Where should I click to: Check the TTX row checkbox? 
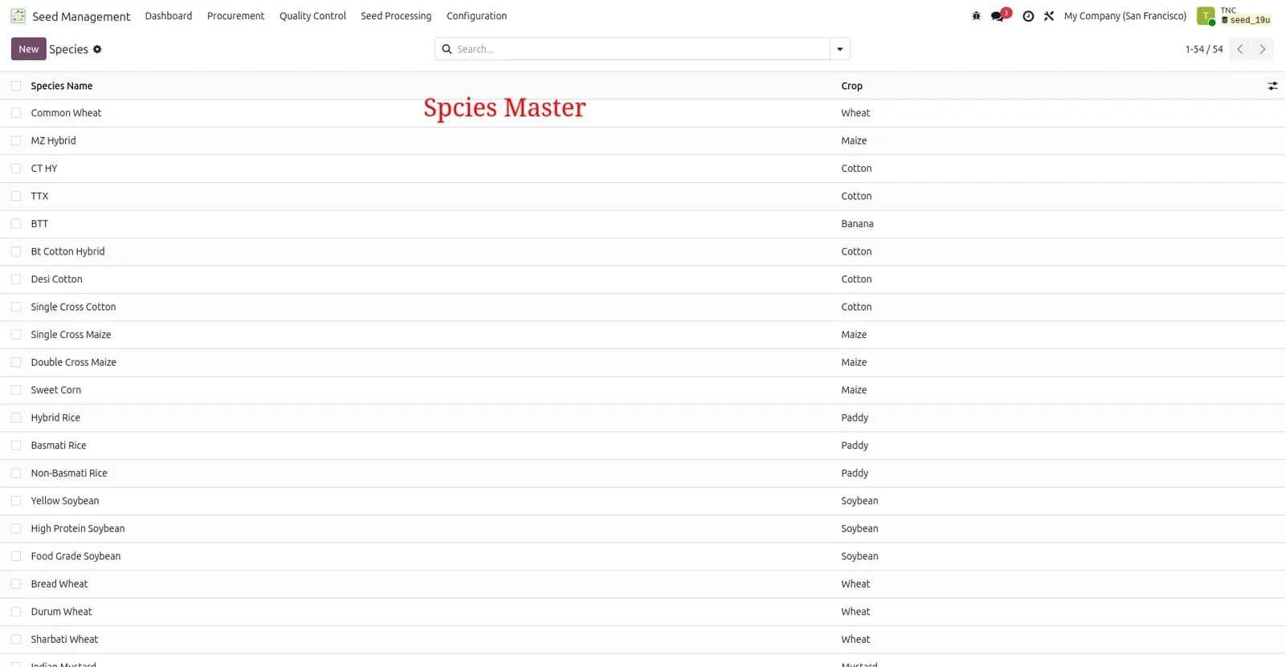coord(16,196)
